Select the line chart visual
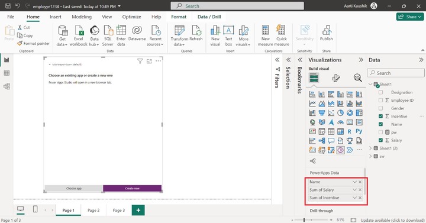 pyautogui.click(x=312, y=104)
